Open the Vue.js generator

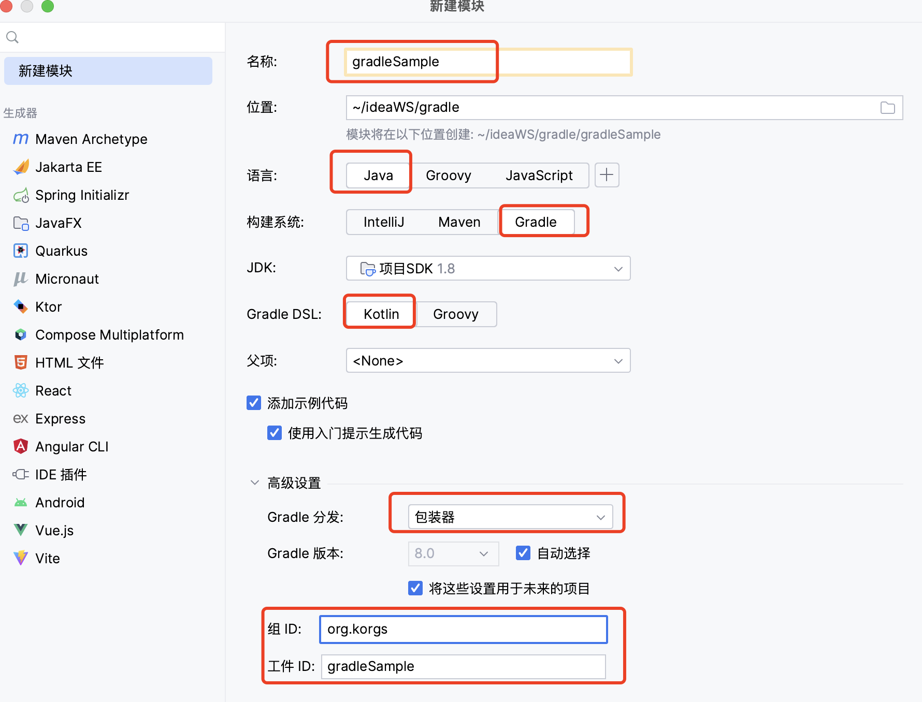[x=54, y=530]
